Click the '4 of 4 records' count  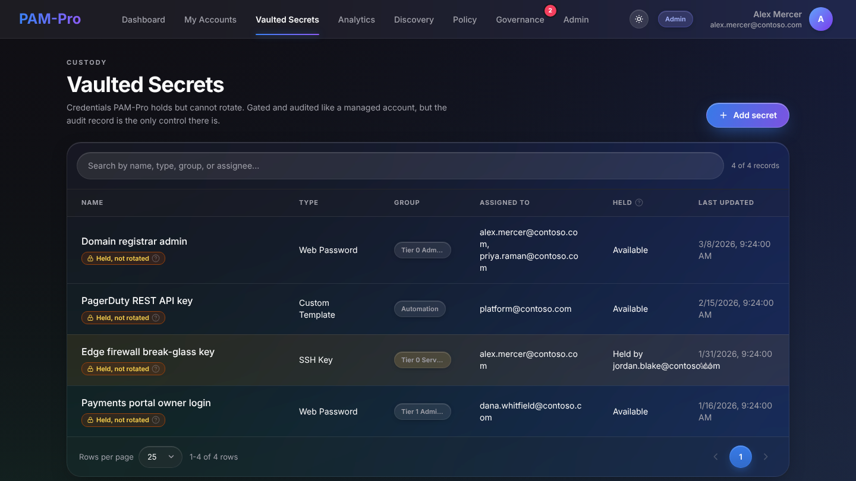point(755,166)
